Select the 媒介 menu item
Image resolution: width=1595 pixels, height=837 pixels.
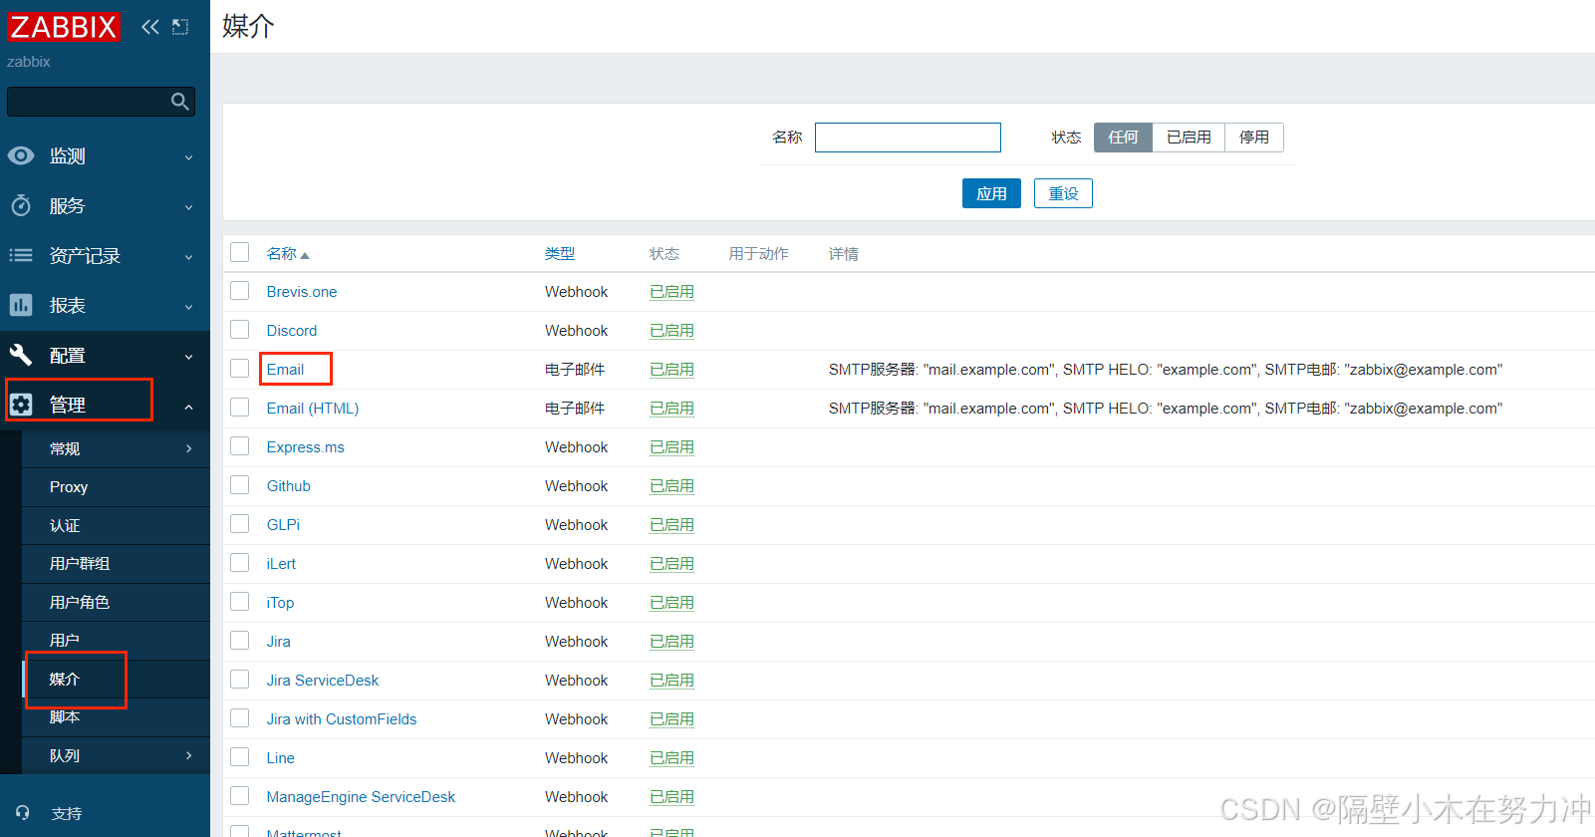pyautogui.click(x=116, y=679)
